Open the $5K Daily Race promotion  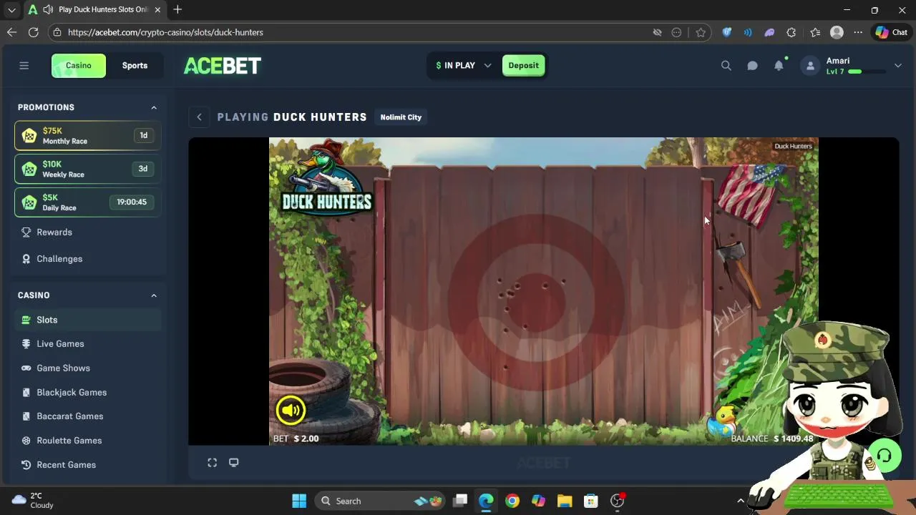coord(87,202)
